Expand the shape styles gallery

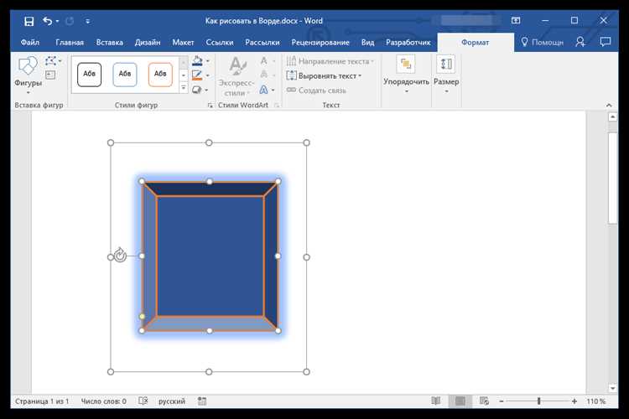[184, 87]
